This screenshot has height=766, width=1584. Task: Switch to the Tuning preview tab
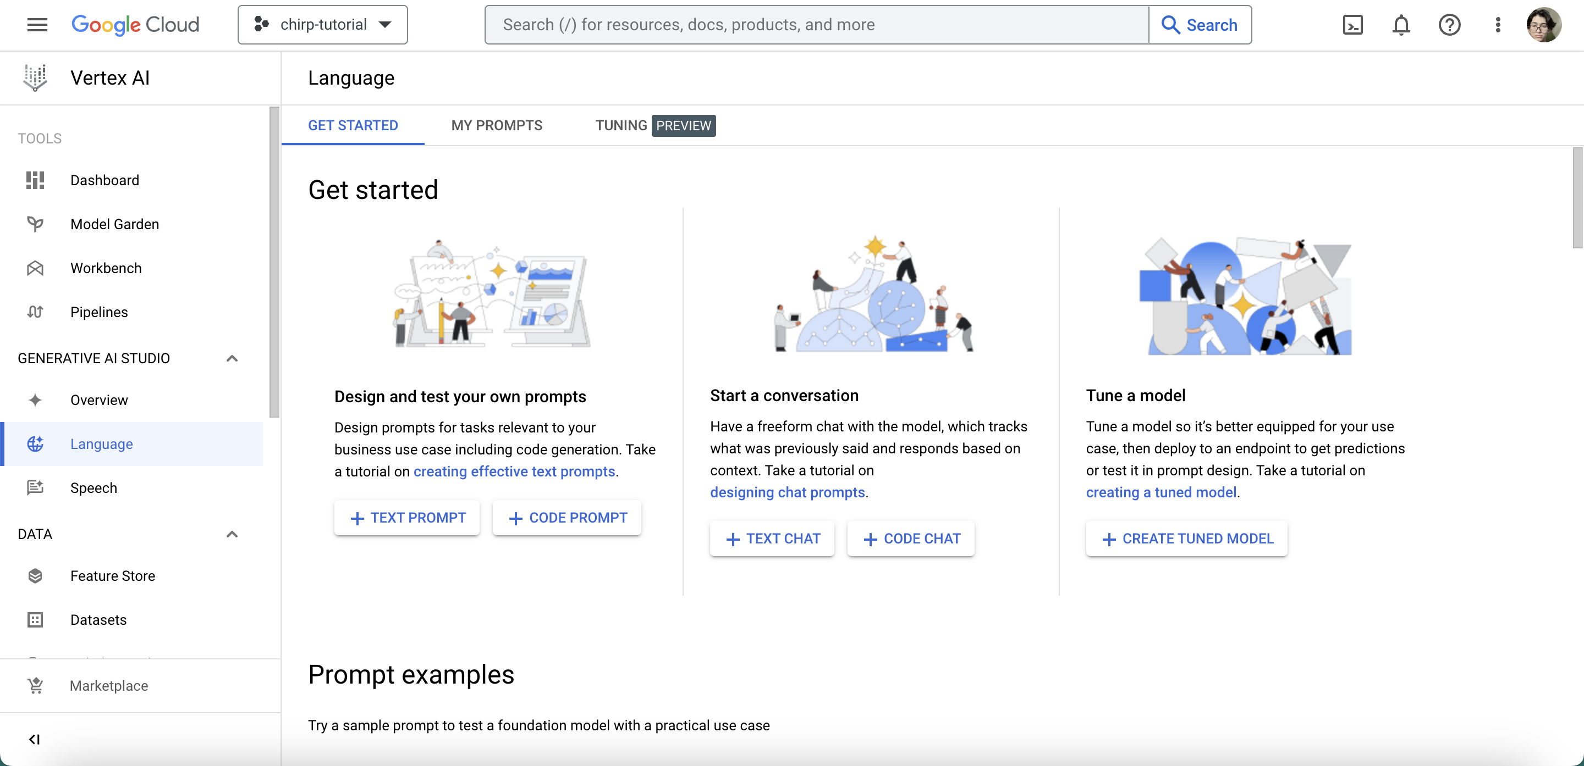pyautogui.click(x=654, y=125)
